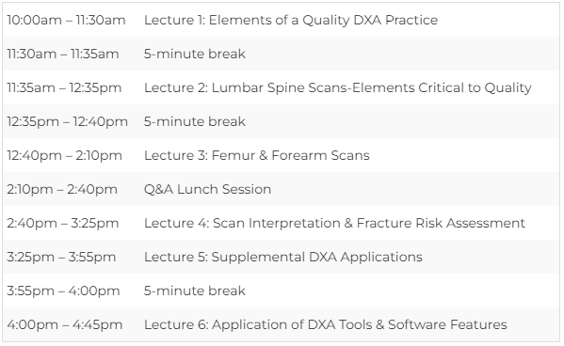Click the 2:10pm – 2:40pm time cell

click(x=62, y=189)
